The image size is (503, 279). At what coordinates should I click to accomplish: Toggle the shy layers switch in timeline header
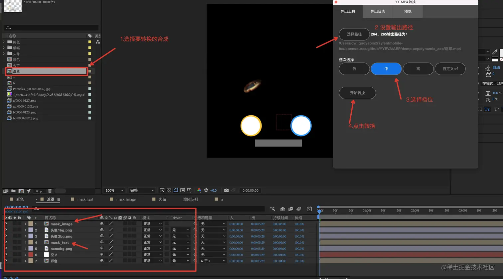pos(282,209)
